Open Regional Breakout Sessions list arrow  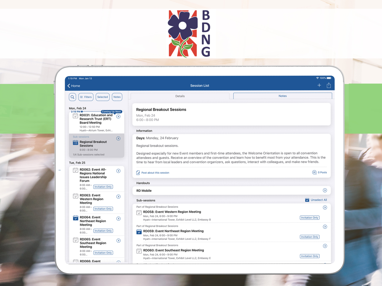pyautogui.click(x=118, y=138)
